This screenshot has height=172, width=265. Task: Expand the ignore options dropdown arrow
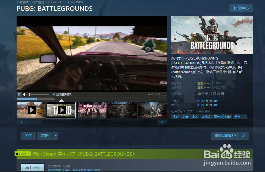[56, 136]
